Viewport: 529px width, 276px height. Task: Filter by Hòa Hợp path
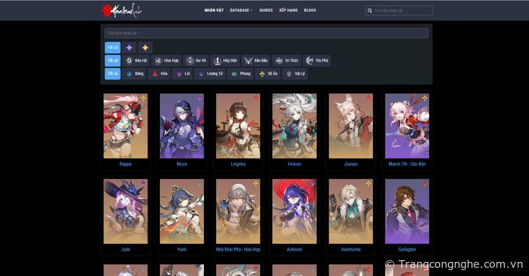166,60
